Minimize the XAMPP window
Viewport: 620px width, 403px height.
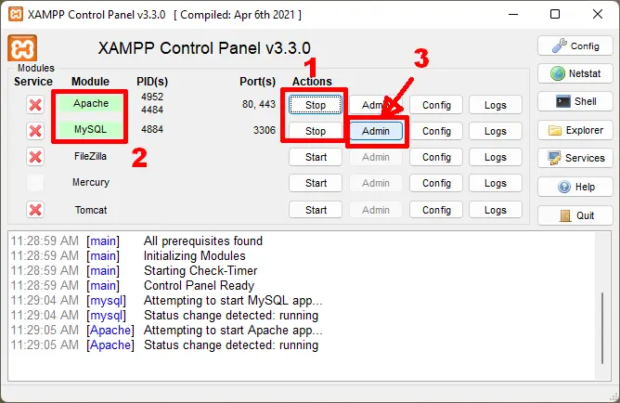(513, 14)
